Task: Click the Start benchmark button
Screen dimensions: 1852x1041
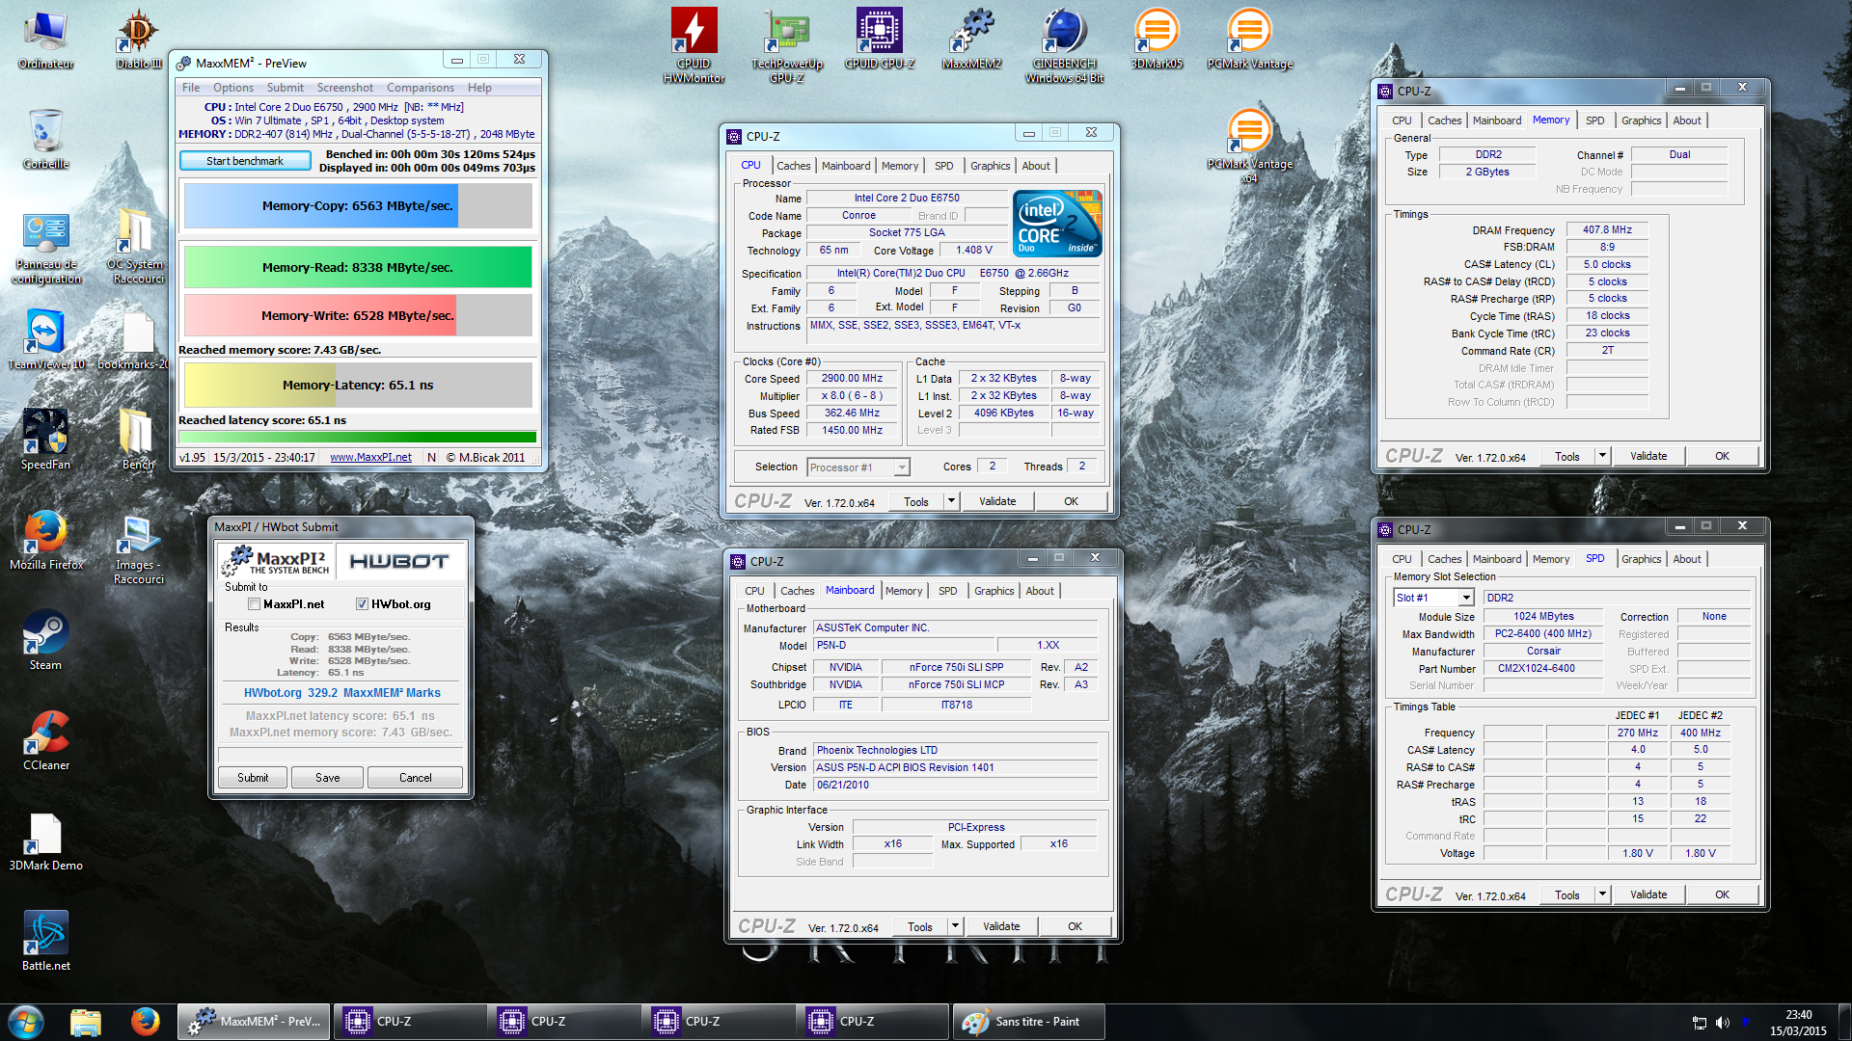Action: pos(245,161)
